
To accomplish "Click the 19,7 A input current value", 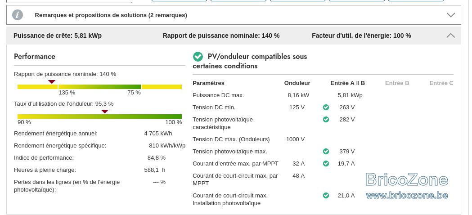I will [x=346, y=164].
